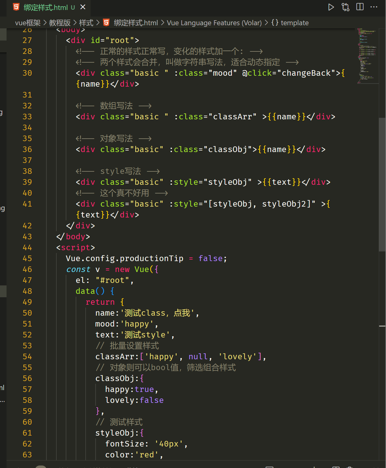
Task: Click color:'red' property
Action: (134, 455)
